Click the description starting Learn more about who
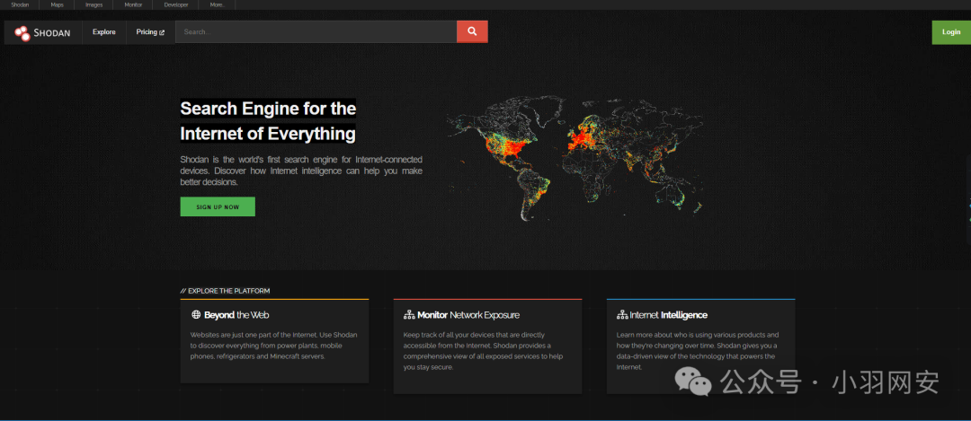971x421 pixels. click(x=698, y=350)
